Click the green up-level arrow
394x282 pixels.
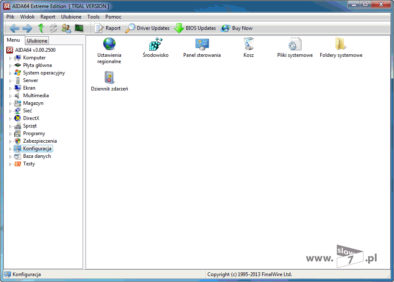click(x=41, y=28)
